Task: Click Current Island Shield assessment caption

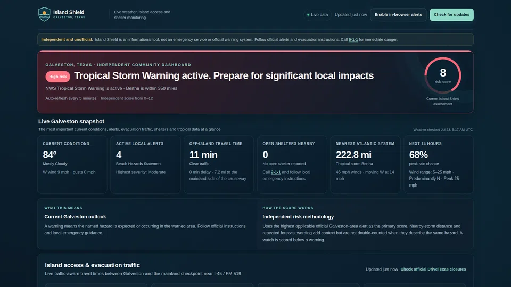Action: pos(442,101)
